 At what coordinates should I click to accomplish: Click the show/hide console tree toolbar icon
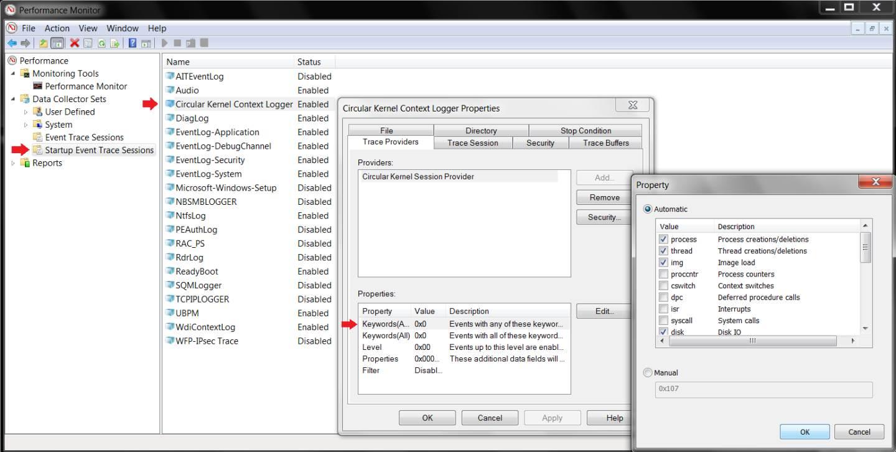[x=58, y=42]
